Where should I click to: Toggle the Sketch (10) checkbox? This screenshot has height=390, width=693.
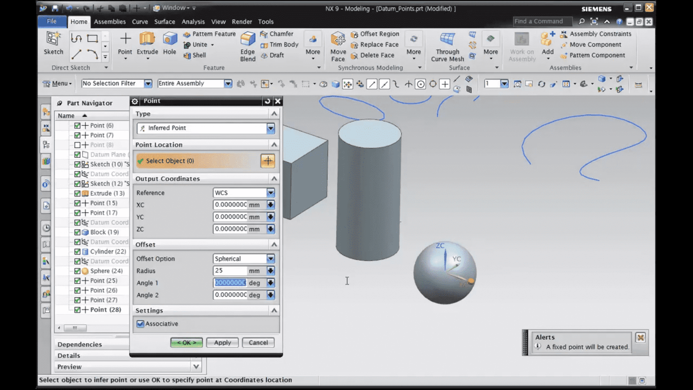click(77, 164)
